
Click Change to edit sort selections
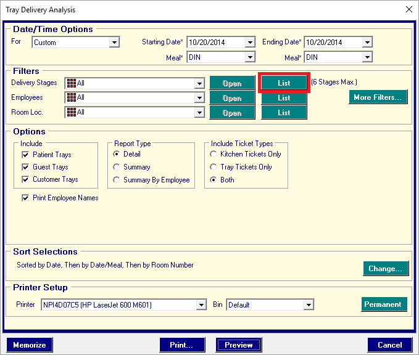(385, 269)
